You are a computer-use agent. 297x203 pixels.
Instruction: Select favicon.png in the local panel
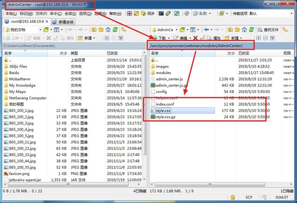coord(19,173)
